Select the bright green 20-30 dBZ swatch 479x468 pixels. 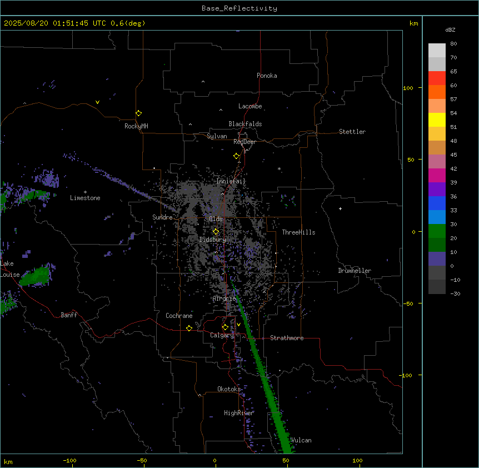[x=437, y=231]
